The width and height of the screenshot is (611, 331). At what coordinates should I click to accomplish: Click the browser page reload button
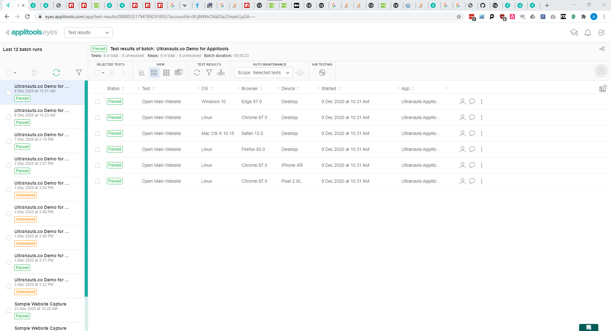(27, 17)
